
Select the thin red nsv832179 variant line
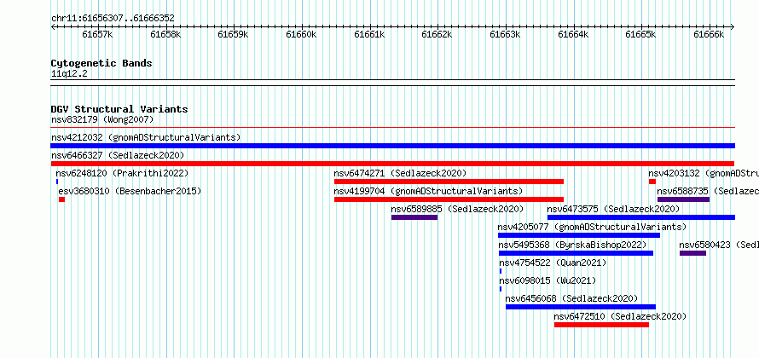point(392,128)
